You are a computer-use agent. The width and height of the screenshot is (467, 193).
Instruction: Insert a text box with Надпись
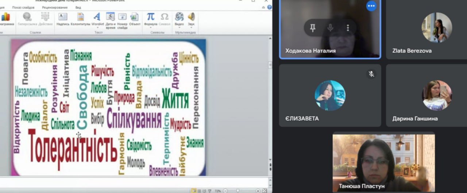(63, 19)
